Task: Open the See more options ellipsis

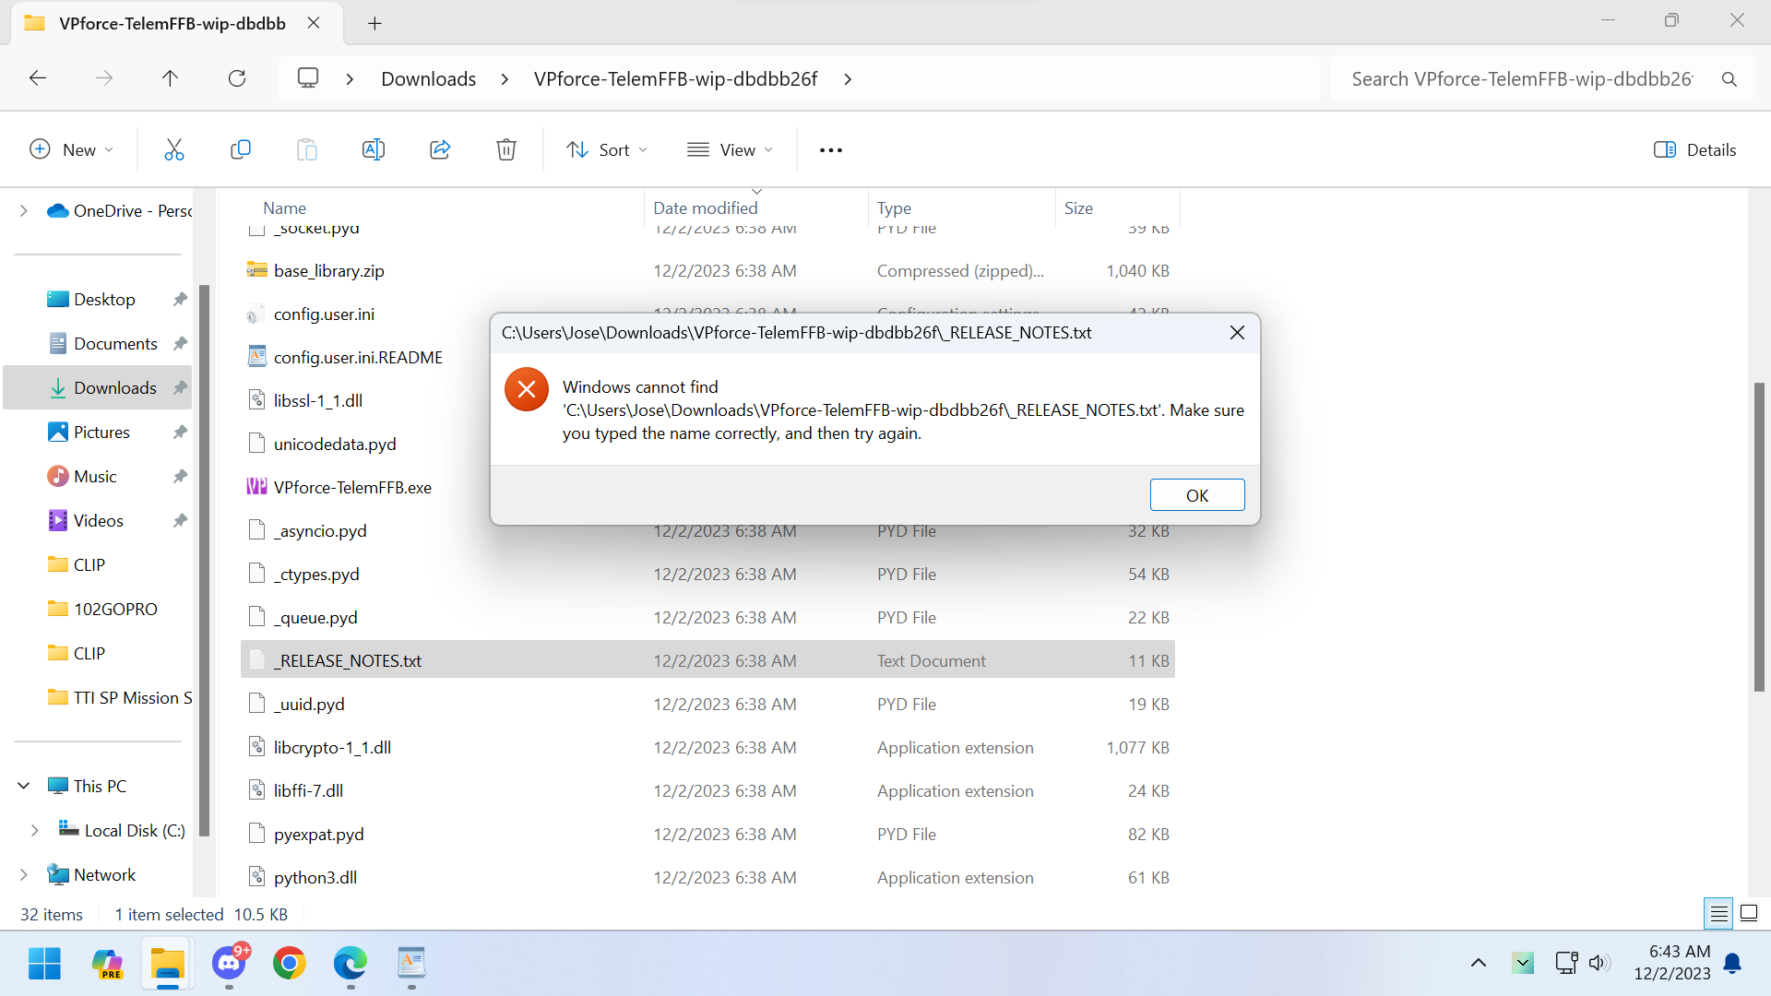Action: pos(830,149)
